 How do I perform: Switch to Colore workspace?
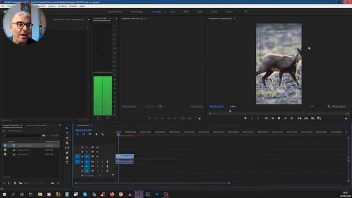coord(172,12)
